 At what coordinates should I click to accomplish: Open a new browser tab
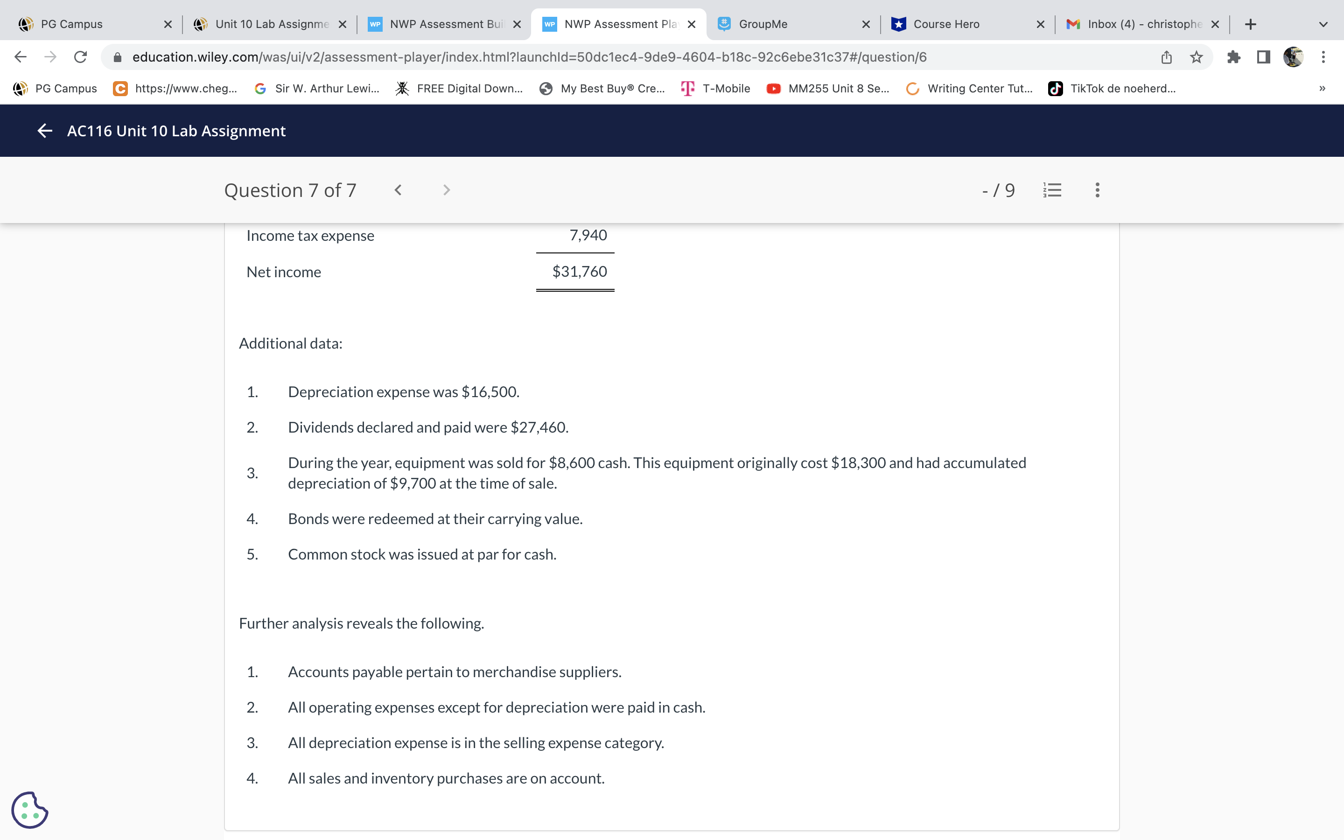coord(1250,24)
